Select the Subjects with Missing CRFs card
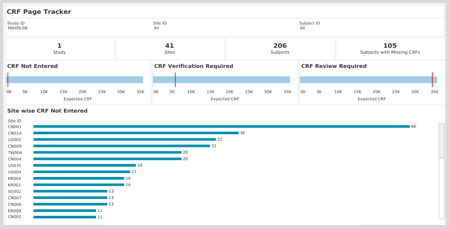Image resolution: width=449 pixels, height=228 pixels. coord(390,48)
